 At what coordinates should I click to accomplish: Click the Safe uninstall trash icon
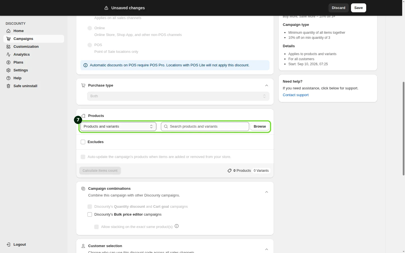coord(8,86)
